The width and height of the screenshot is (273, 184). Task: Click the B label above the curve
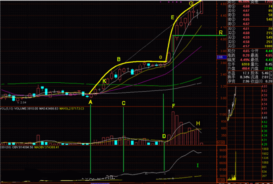tap(118, 60)
